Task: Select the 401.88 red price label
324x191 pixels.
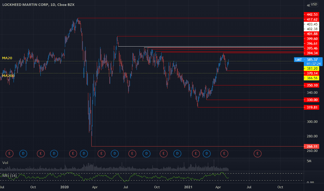Action: point(311,34)
